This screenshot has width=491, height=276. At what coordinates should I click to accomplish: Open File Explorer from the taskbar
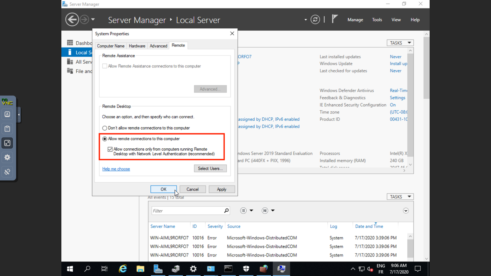[x=140, y=269]
